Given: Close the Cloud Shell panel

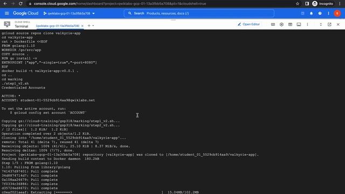Looking at the screenshot, I should [338, 24].
